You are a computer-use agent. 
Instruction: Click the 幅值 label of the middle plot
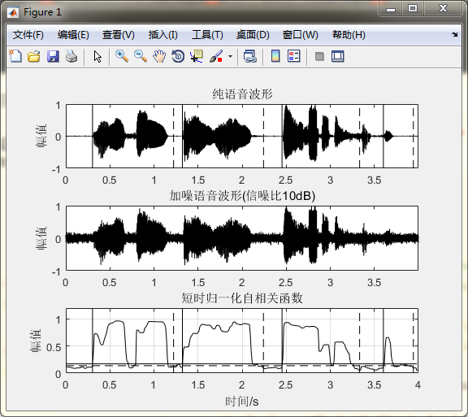coord(41,238)
